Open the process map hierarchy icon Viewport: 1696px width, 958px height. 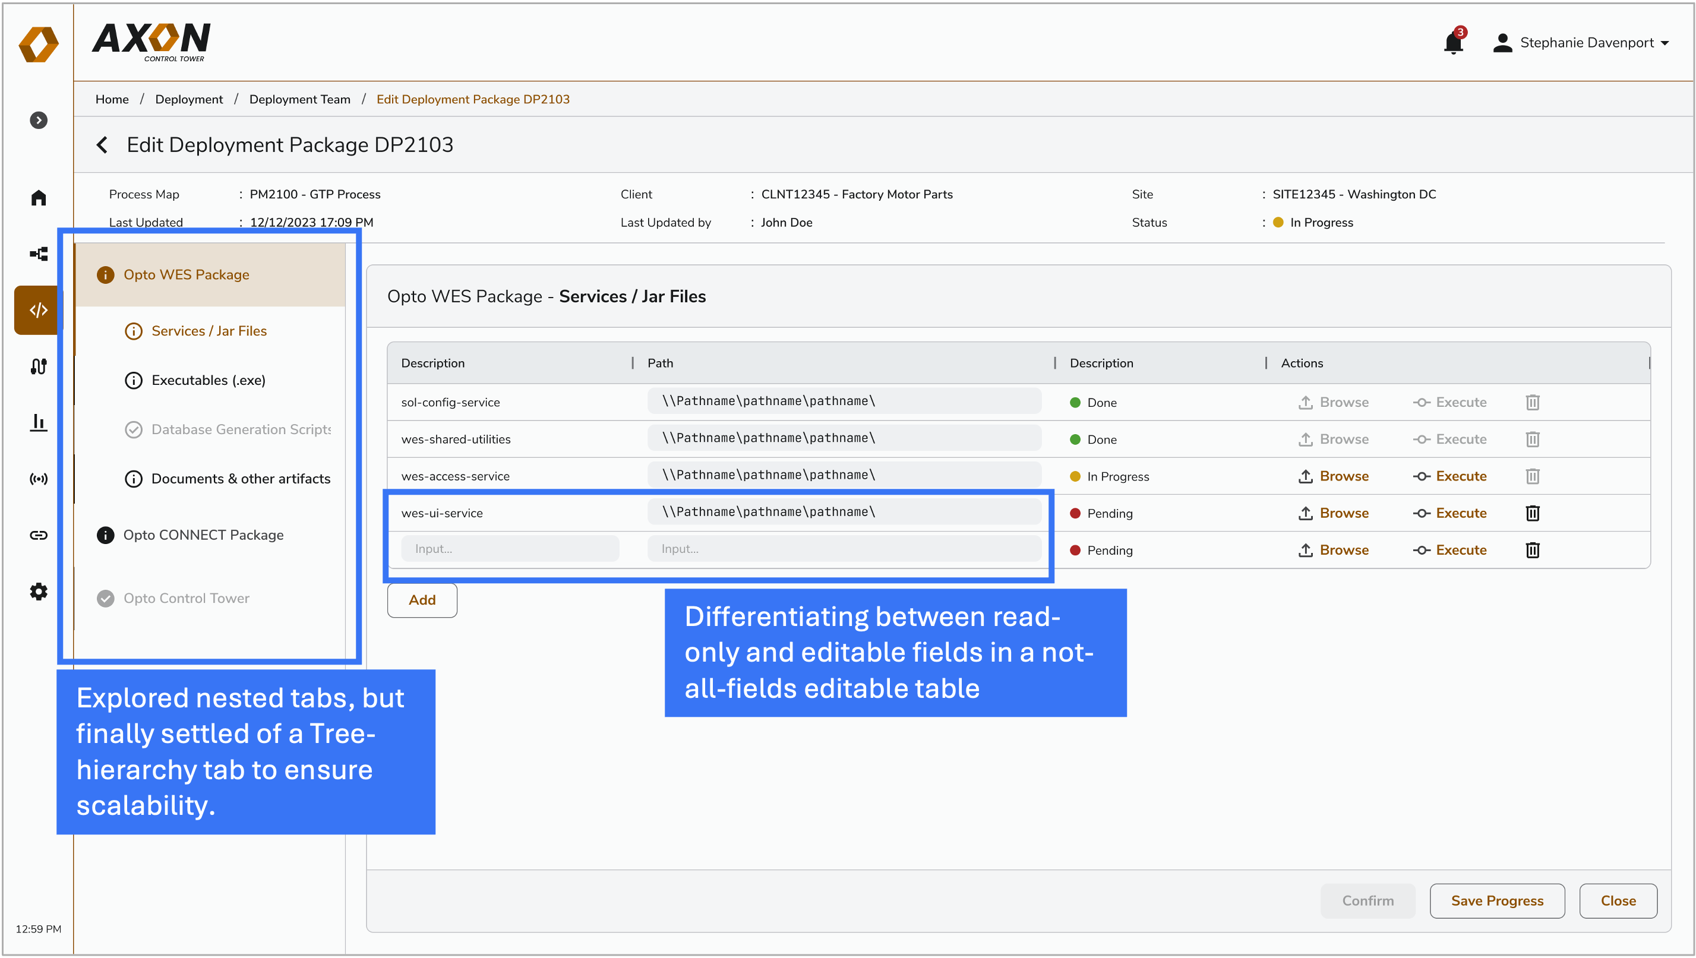[x=38, y=254]
